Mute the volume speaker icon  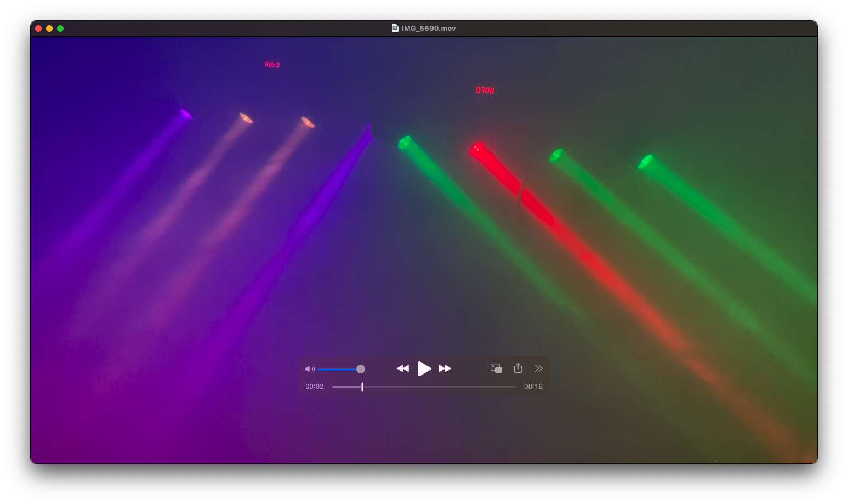tap(310, 369)
